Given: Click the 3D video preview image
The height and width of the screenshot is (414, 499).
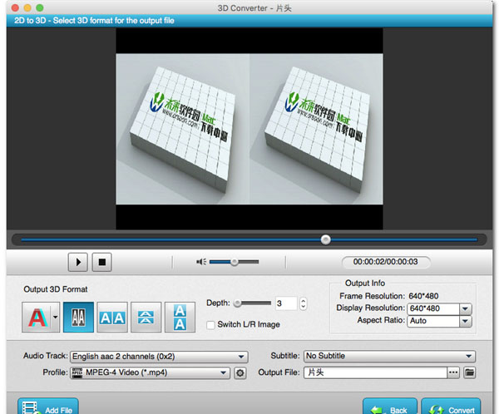Looking at the screenshot, I should tap(249, 129).
